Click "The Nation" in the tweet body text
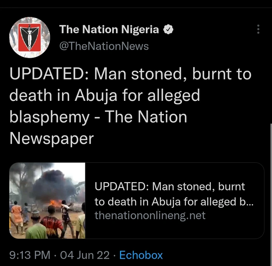This screenshot has width=272, height=266. tap(145, 117)
